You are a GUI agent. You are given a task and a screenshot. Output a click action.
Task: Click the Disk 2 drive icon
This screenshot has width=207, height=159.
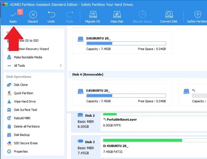pyautogui.click(x=80, y=115)
